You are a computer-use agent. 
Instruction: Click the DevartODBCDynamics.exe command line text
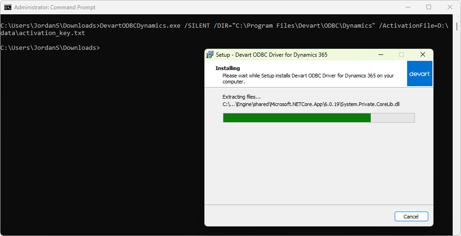[225, 26]
